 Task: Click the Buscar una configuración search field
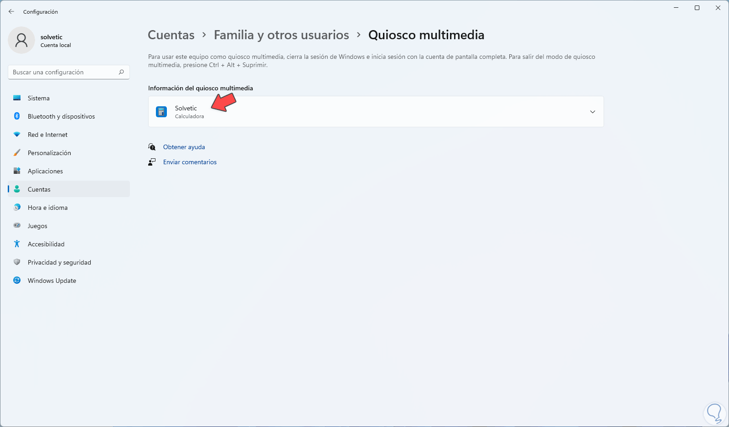coord(64,72)
